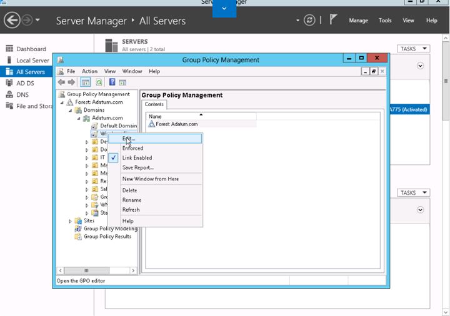Open the Action menu
Image resolution: width=450 pixels, height=316 pixels.
(x=89, y=71)
